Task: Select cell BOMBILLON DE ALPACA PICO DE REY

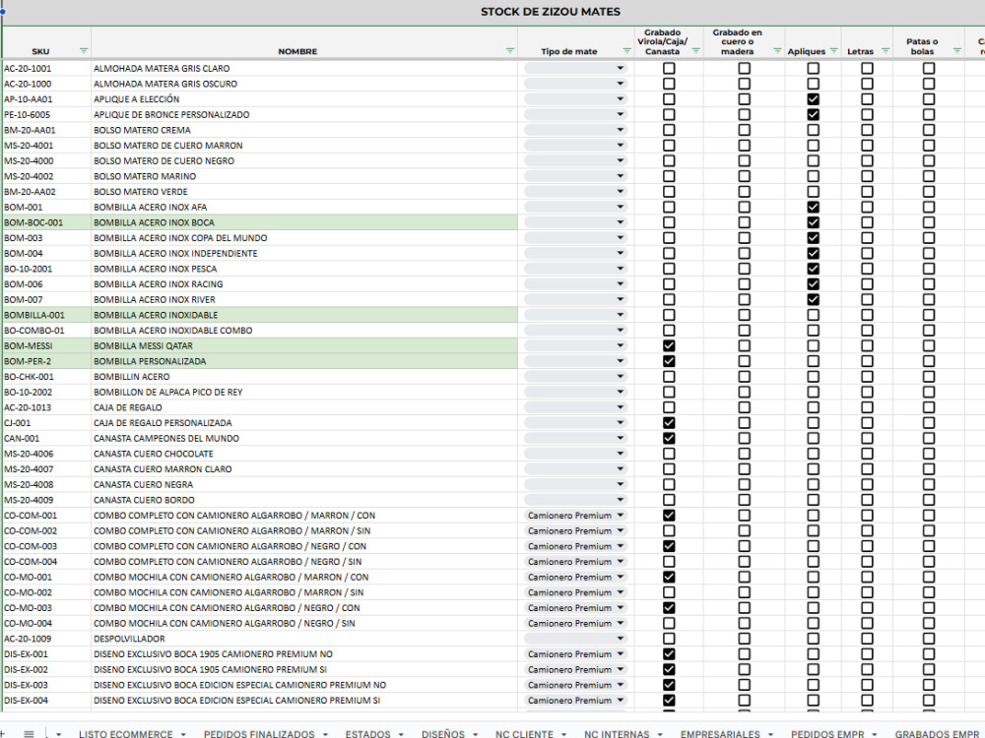Action: coord(304,393)
